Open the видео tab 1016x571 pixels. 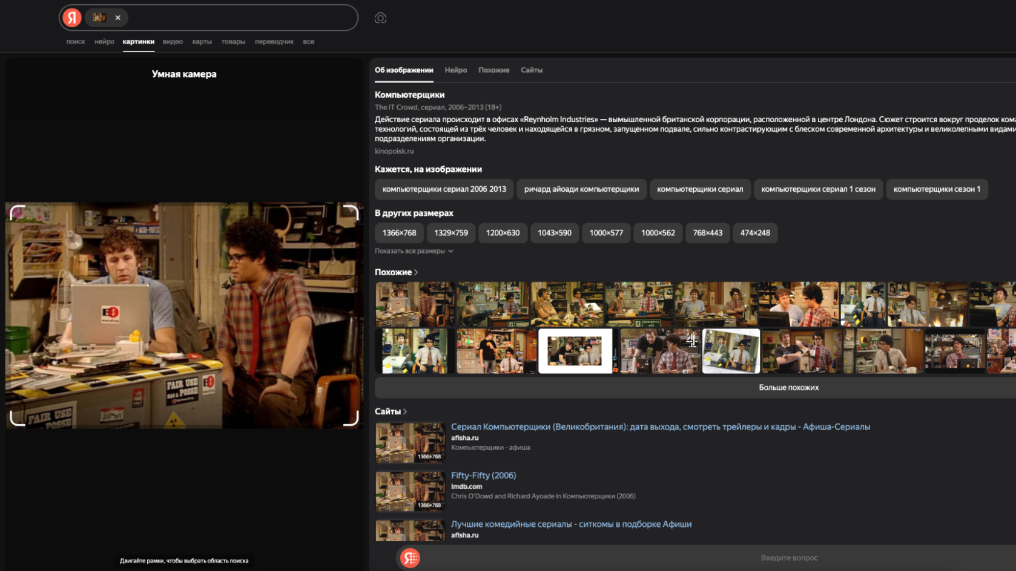pos(173,42)
